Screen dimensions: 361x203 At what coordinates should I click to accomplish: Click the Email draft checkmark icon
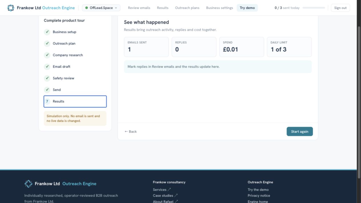[x=47, y=67]
